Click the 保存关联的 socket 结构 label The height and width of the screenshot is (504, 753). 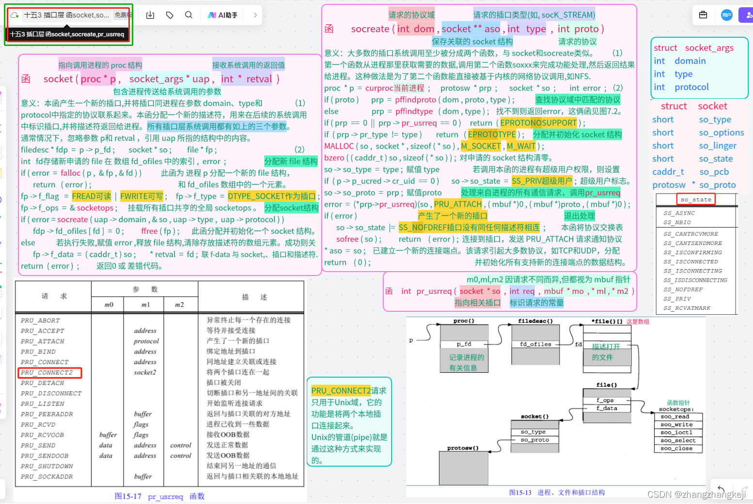(472, 42)
